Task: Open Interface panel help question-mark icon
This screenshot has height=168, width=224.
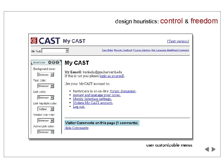Action: pos(57,63)
